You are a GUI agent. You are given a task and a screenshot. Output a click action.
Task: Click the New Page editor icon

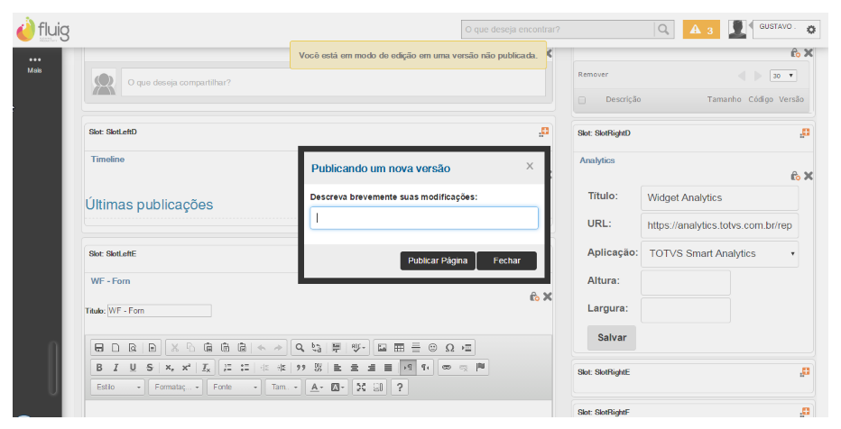pos(116,348)
